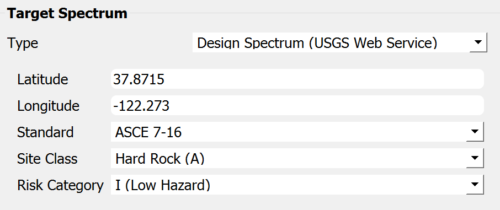The image size is (500, 210).
Task: Click the separator line beside Target Spectrum
Action: [x=314, y=13]
